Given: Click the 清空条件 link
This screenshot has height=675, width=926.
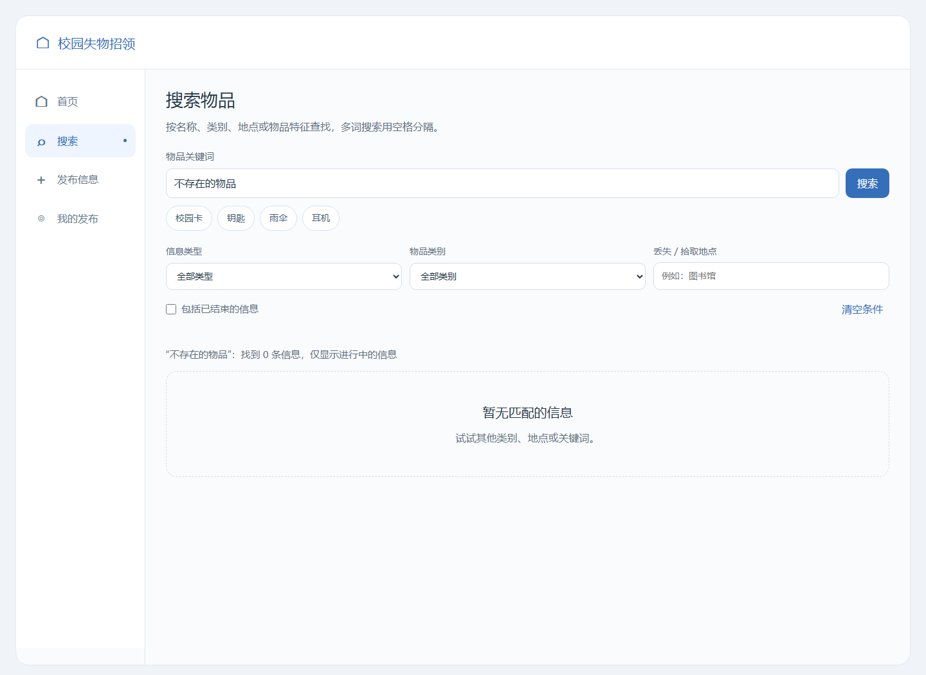Looking at the screenshot, I should coord(862,309).
